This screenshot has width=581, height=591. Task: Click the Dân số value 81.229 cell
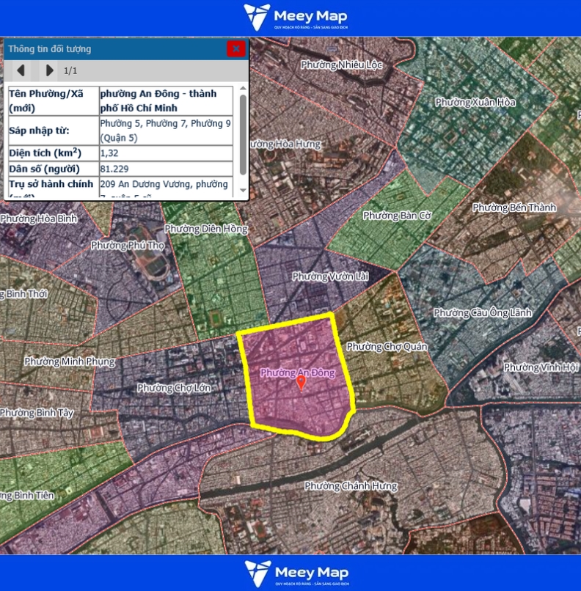click(166, 169)
